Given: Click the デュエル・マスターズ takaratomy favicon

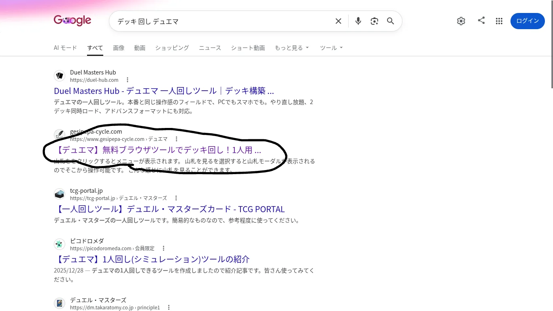Looking at the screenshot, I should [60, 303].
